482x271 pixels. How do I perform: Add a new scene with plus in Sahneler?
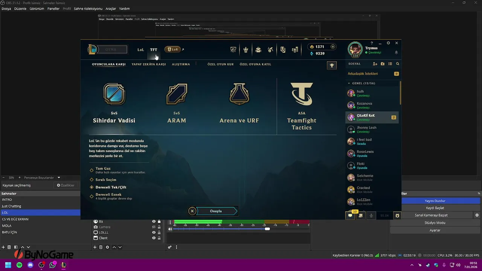(3, 247)
